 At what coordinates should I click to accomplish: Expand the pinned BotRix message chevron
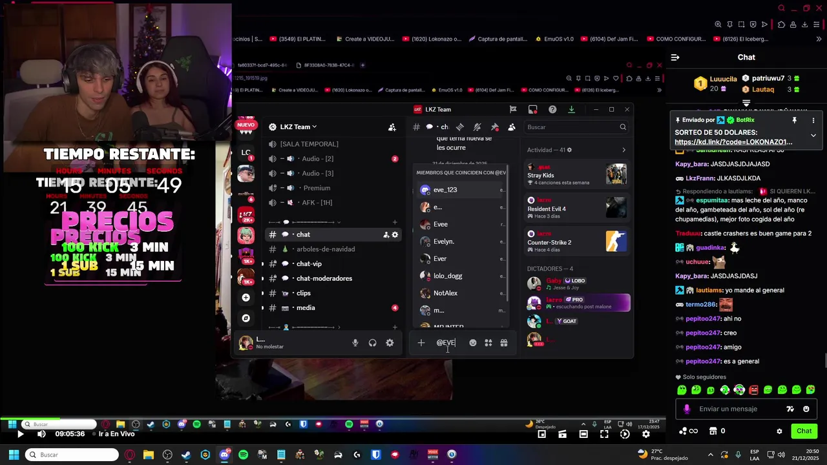pyautogui.click(x=813, y=136)
